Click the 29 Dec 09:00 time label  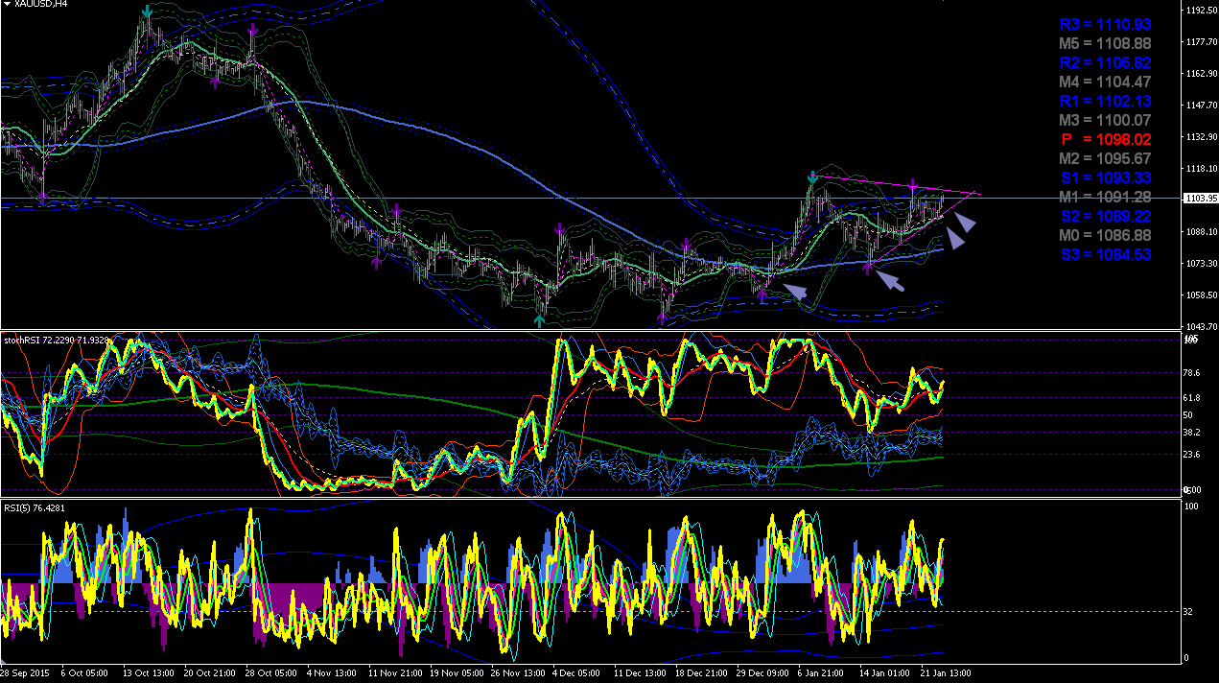tap(761, 672)
